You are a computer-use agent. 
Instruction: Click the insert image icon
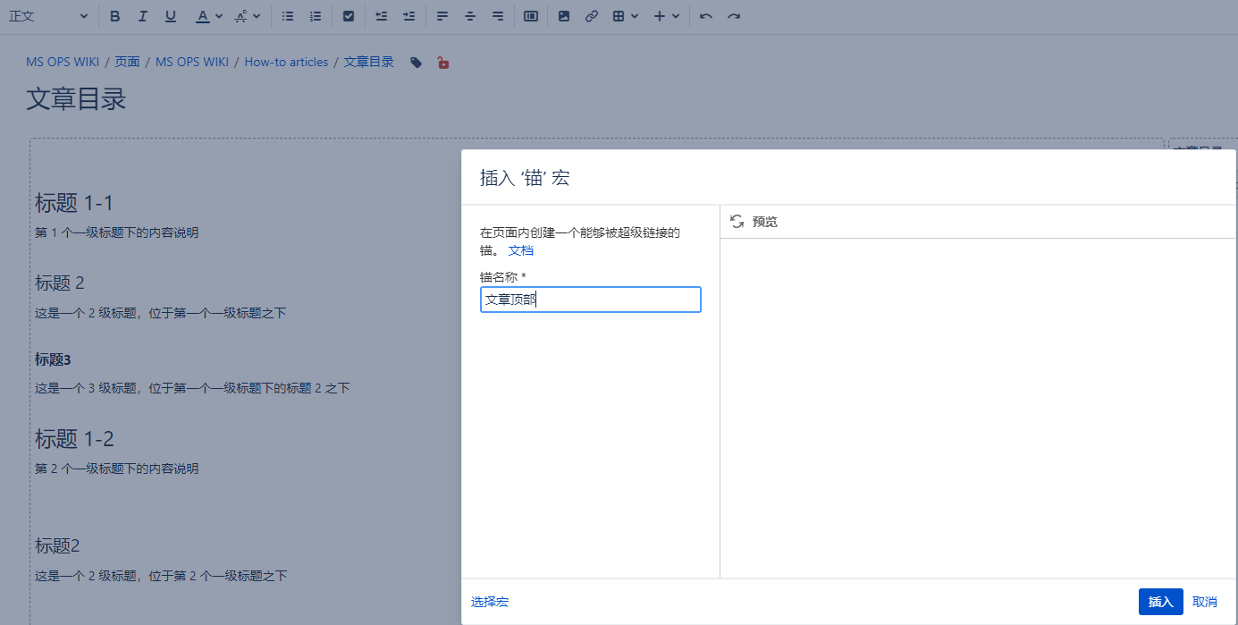pos(564,16)
